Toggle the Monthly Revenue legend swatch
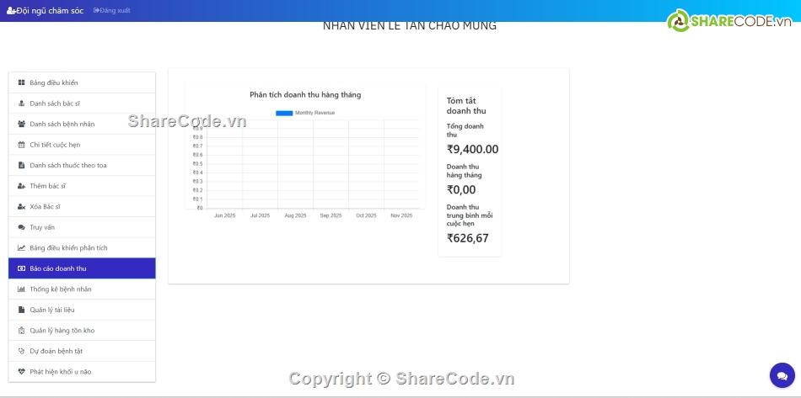 (284, 113)
